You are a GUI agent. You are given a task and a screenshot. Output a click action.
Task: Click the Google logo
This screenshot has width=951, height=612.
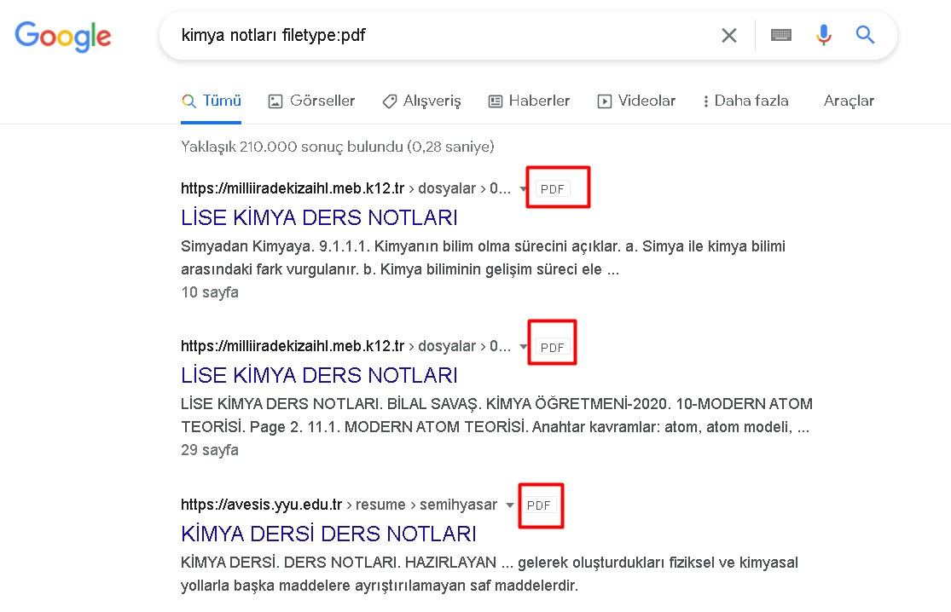(63, 37)
